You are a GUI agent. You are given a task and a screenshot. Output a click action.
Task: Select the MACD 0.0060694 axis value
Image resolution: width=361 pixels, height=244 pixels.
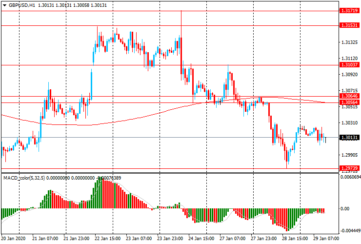350,177
